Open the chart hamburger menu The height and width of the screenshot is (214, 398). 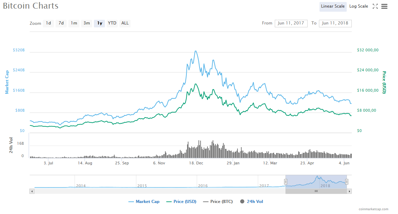coord(384,6)
